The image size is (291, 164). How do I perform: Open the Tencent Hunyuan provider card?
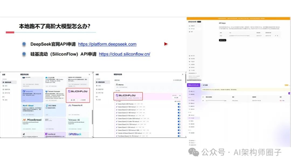tap(55, 95)
